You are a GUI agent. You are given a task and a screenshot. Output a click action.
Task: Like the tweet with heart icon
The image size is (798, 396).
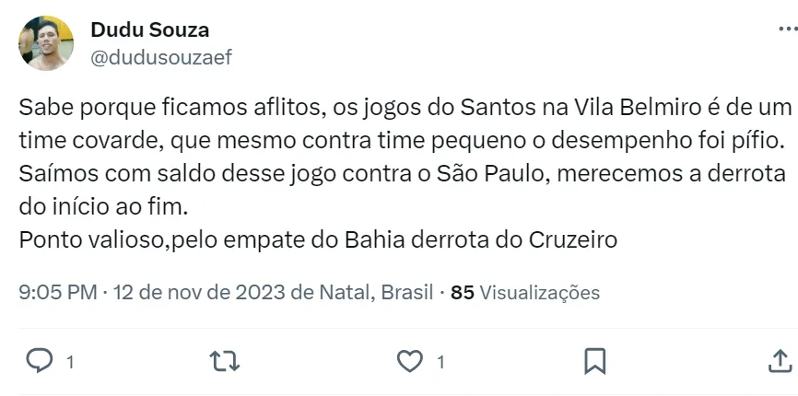click(x=408, y=361)
